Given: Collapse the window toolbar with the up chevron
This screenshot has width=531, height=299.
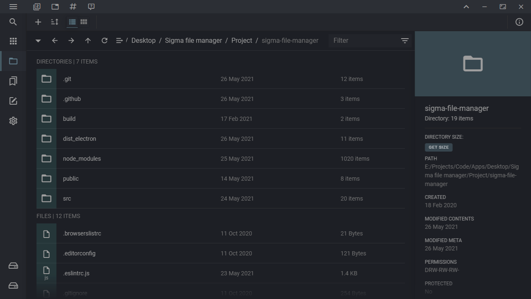Looking at the screenshot, I should pyautogui.click(x=466, y=7).
